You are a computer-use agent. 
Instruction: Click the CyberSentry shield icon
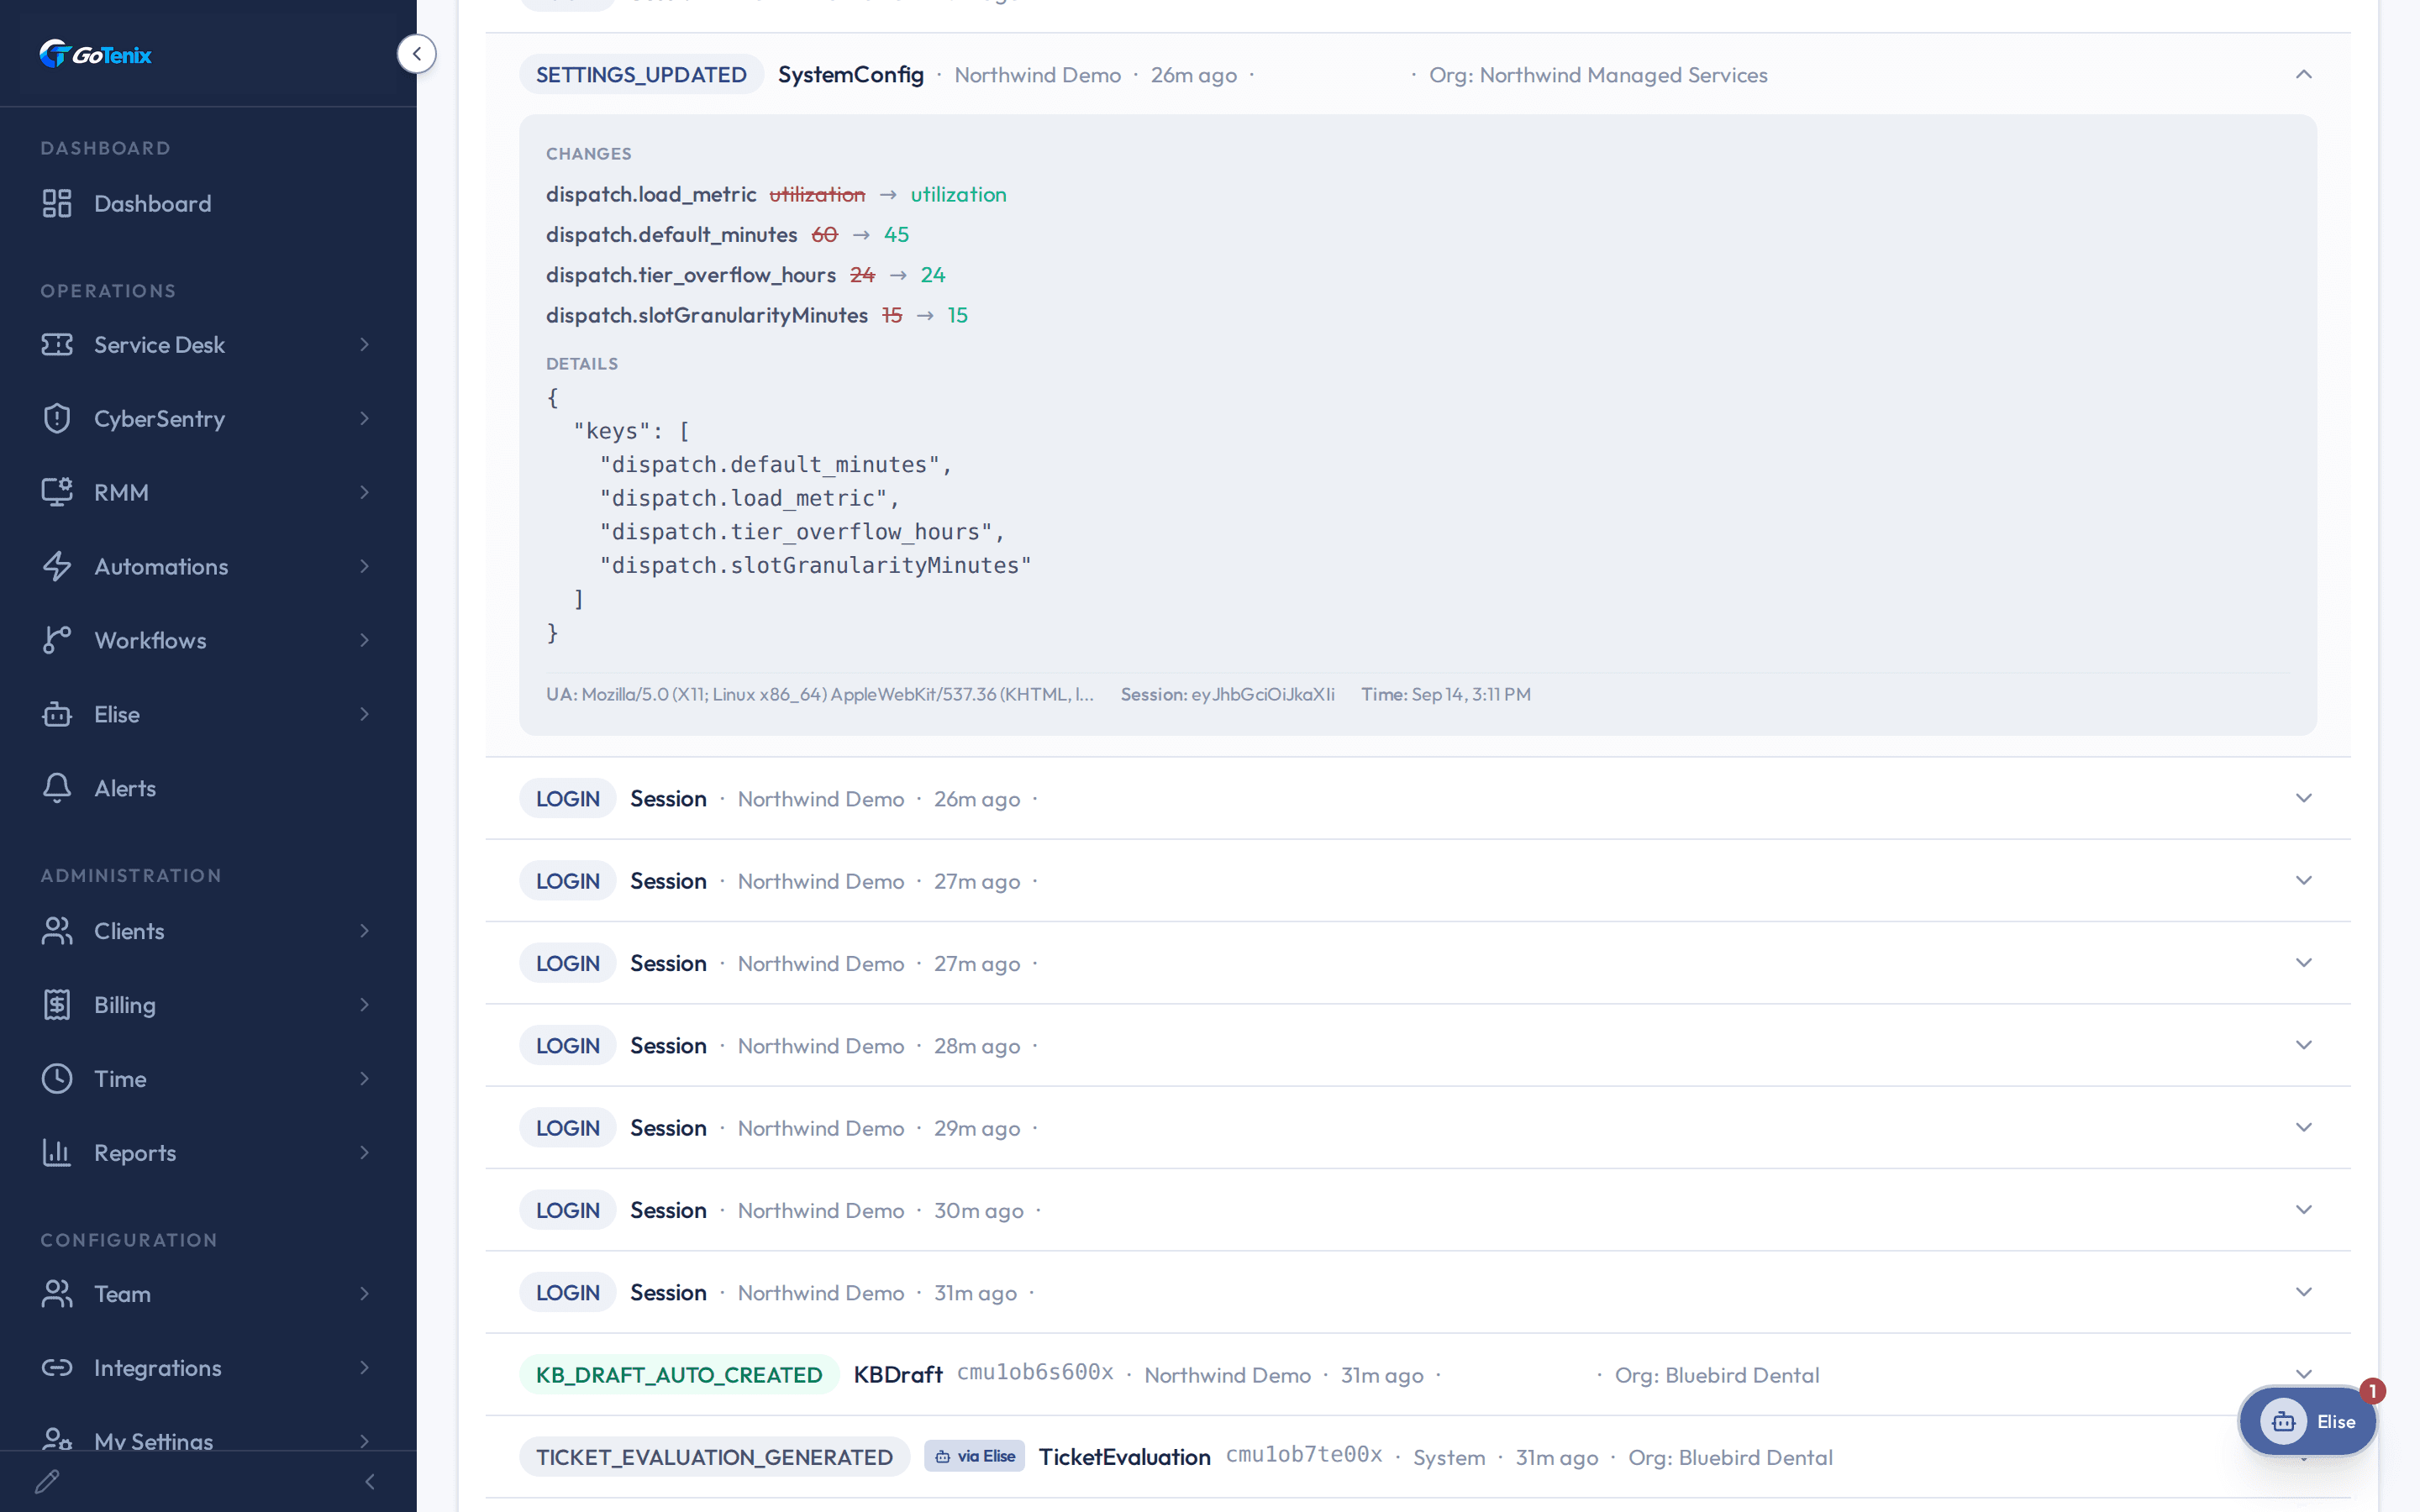click(x=57, y=418)
